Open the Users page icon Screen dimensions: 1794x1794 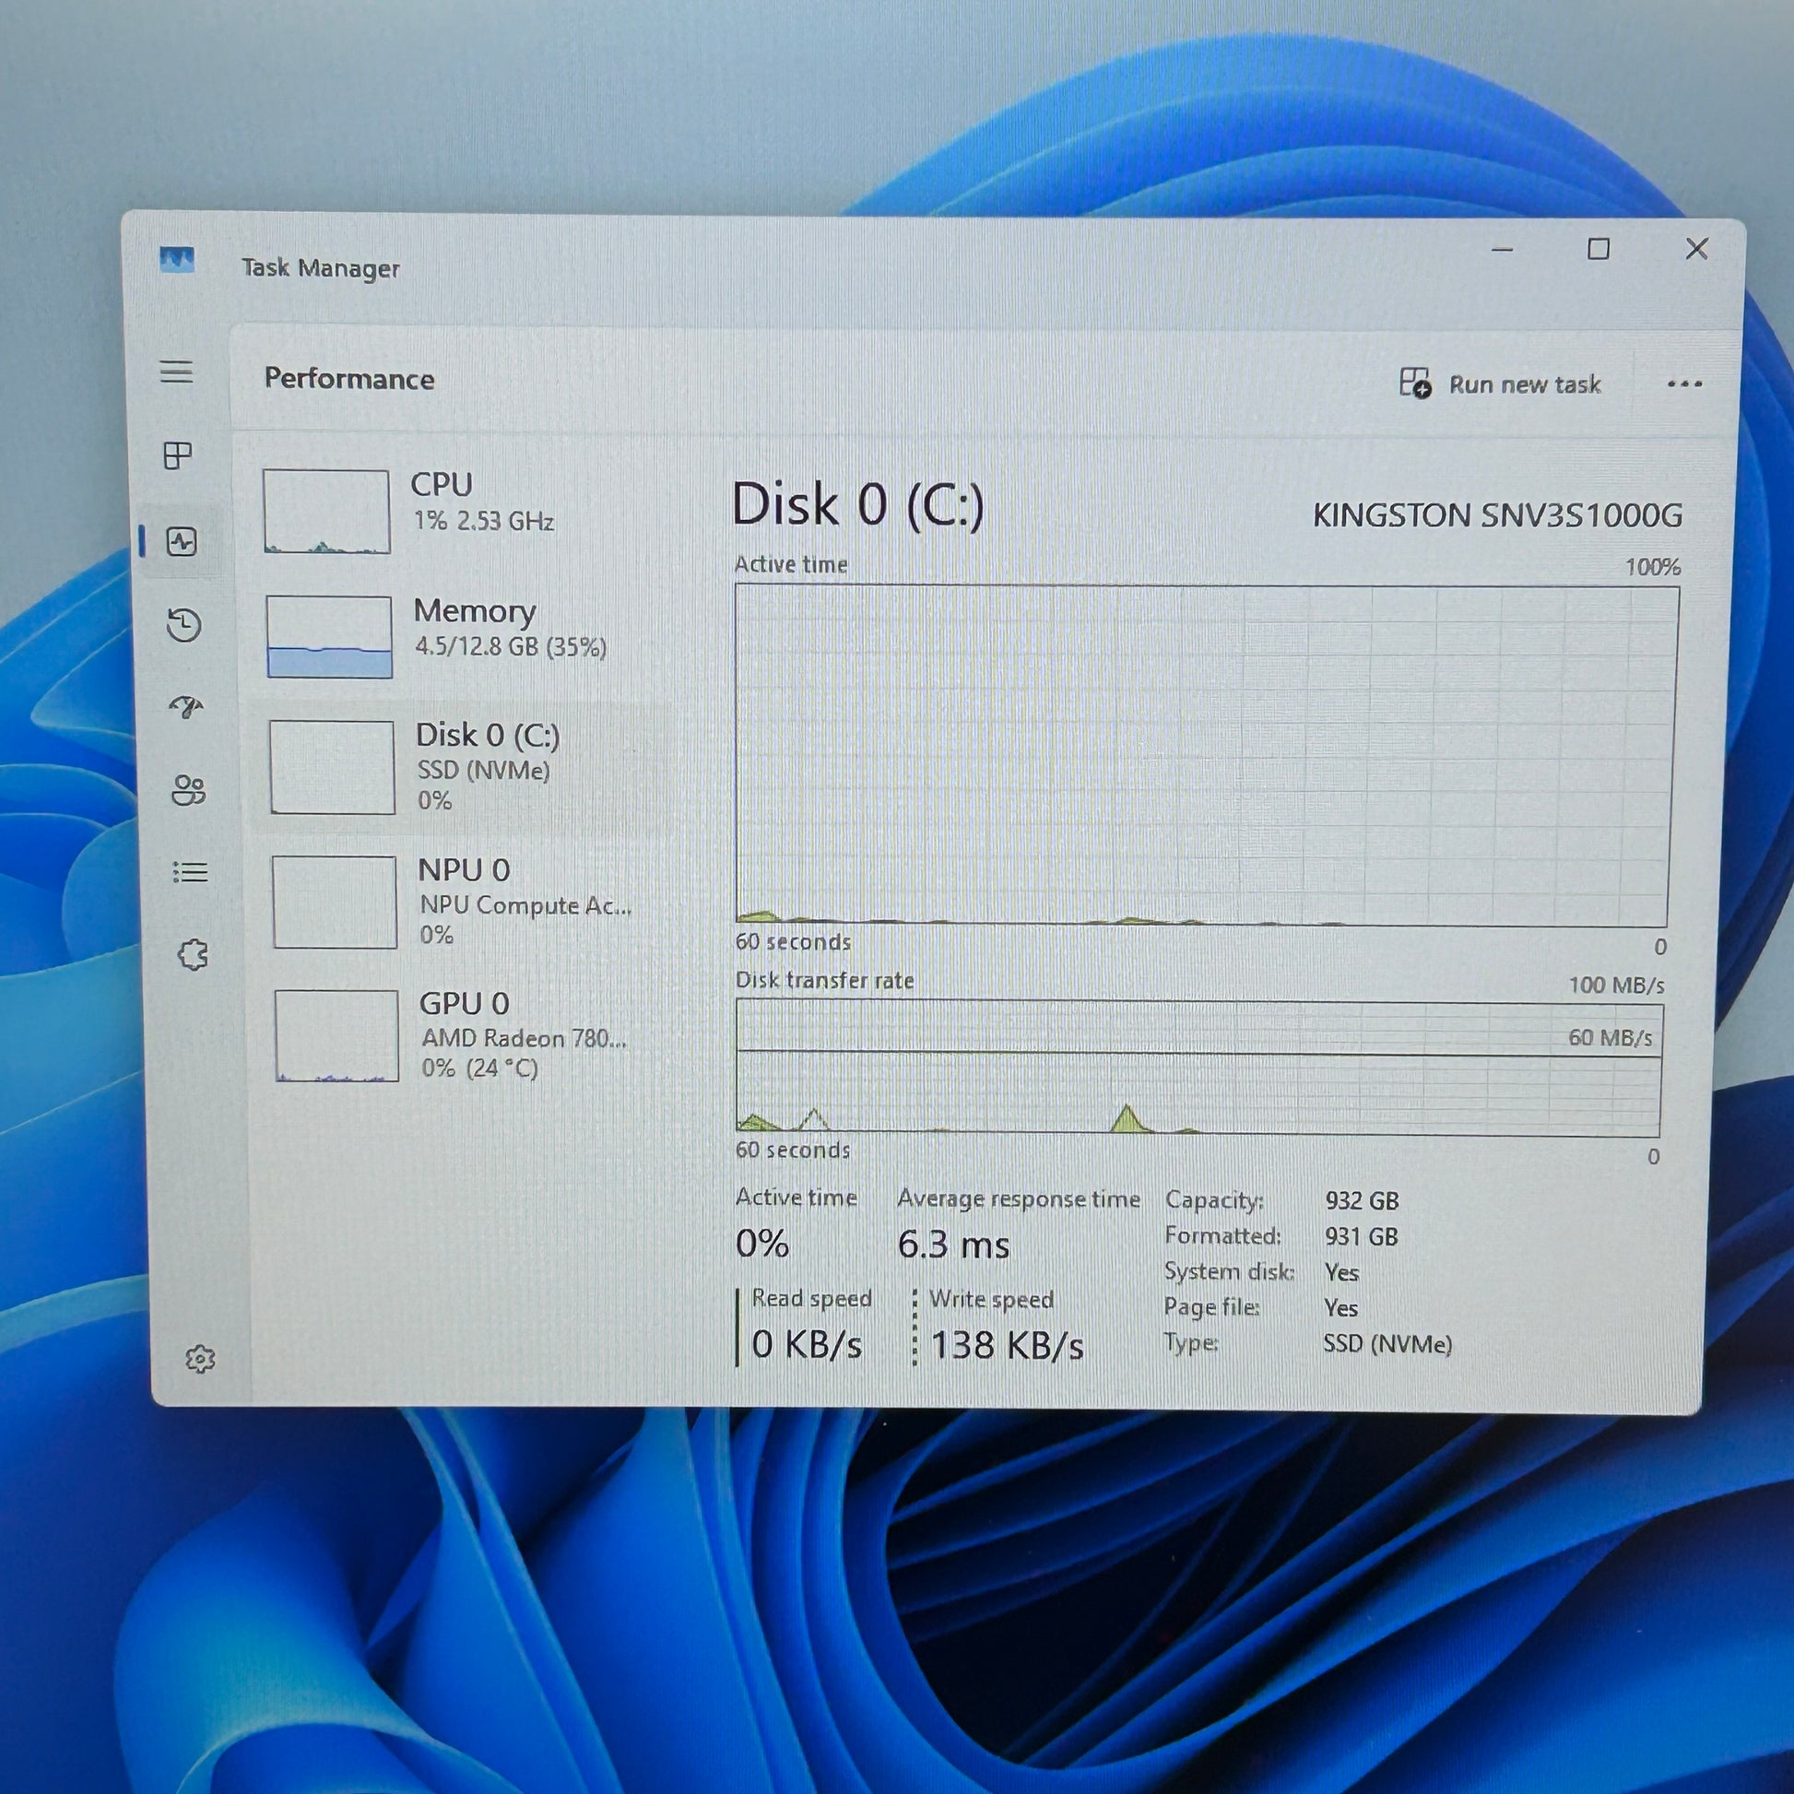pyautogui.click(x=188, y=790)
